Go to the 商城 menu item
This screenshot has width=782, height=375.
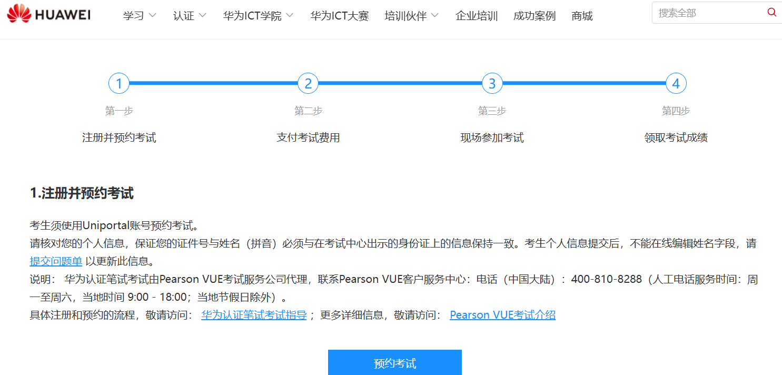pos(581,16)
